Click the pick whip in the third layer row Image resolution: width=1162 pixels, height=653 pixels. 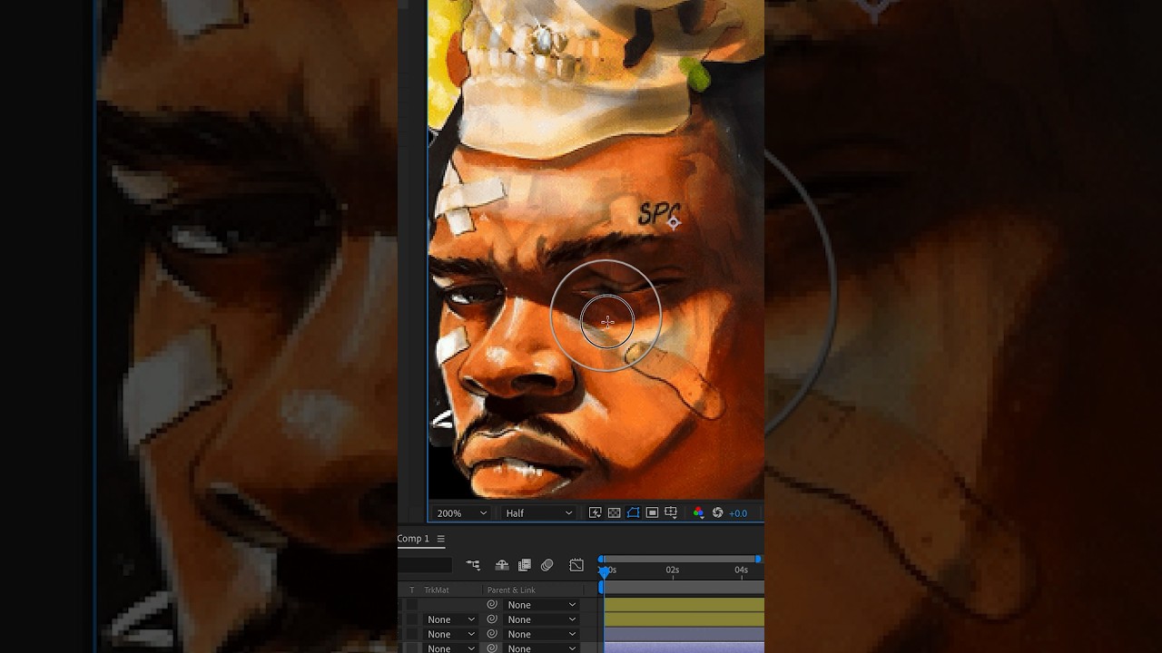[x=492, y=634]
